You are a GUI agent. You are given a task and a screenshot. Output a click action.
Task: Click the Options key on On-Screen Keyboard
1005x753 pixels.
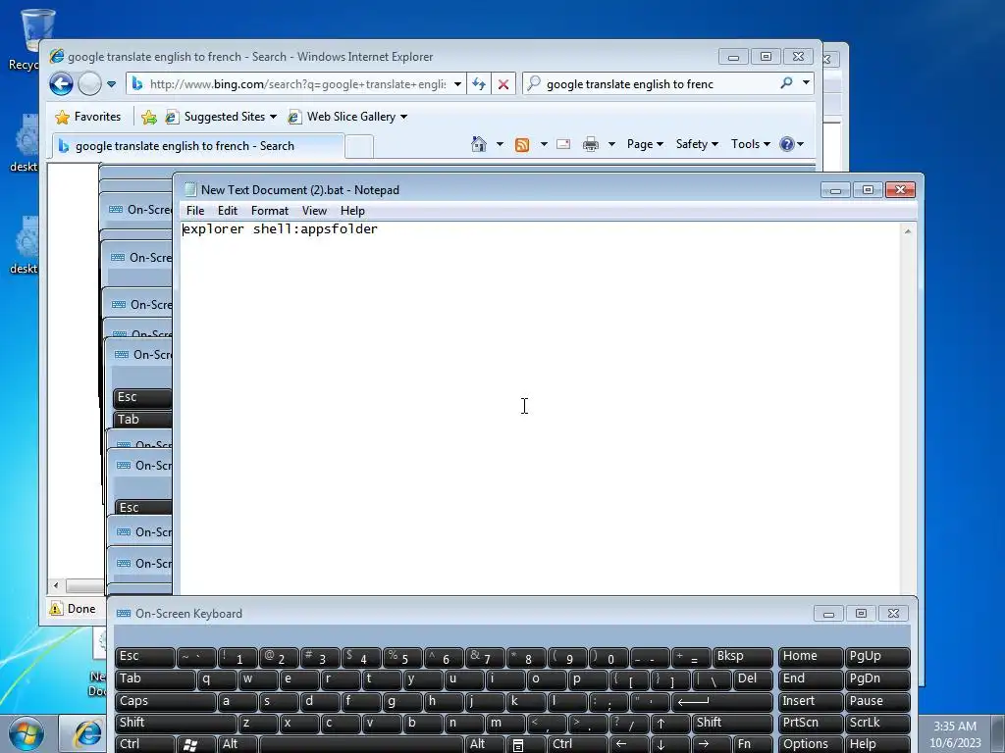point(810,745)
